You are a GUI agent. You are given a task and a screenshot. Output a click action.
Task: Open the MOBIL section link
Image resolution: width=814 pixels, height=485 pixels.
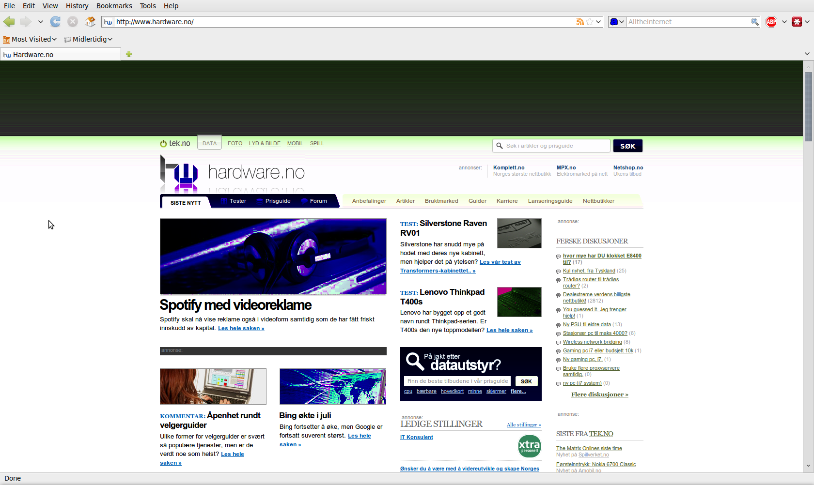pos(295,143)
